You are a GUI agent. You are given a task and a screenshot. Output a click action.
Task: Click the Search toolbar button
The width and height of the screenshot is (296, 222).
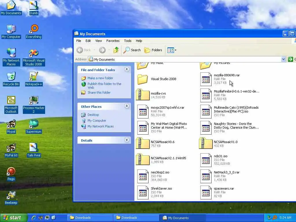pyautogui.click(x=132, y=50)
